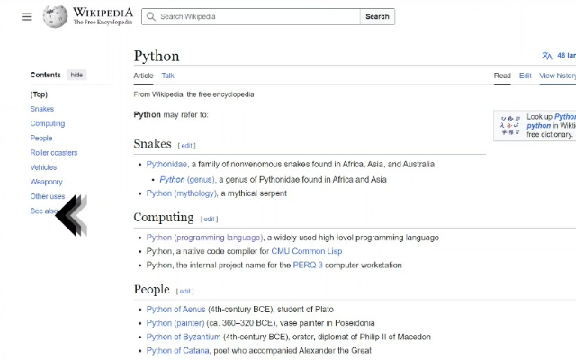Open the hamburger main menu
This screenshot has height=360, width=576.
coord(27,16)
